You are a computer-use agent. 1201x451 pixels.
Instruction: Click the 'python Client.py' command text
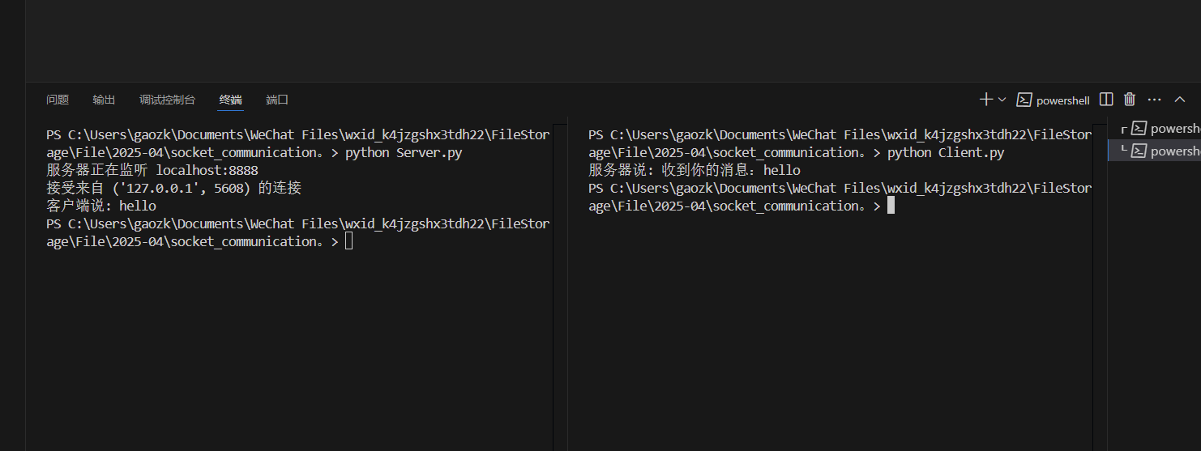click(x=946, y=152)
